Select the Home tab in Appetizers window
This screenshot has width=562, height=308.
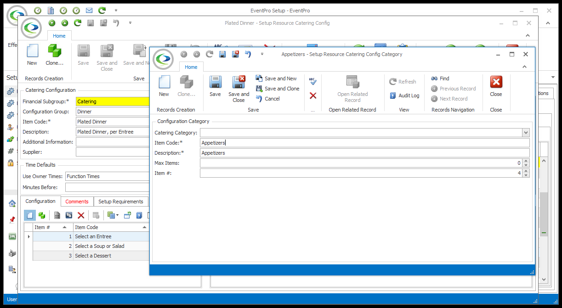191,67
